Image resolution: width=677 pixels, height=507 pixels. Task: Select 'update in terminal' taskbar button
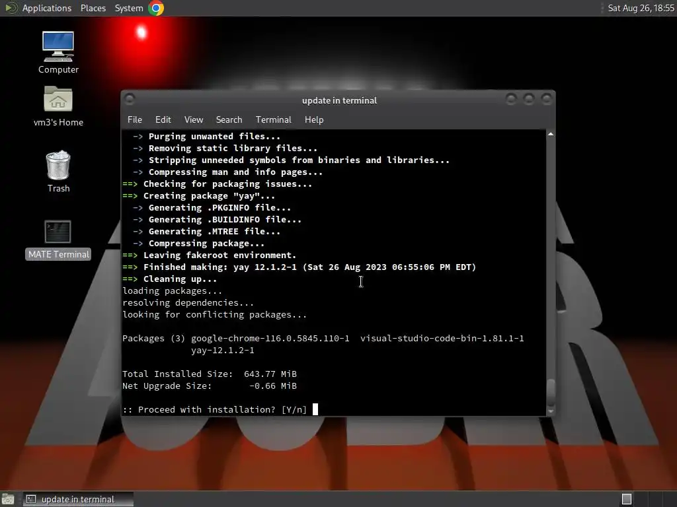coord(78,499)
